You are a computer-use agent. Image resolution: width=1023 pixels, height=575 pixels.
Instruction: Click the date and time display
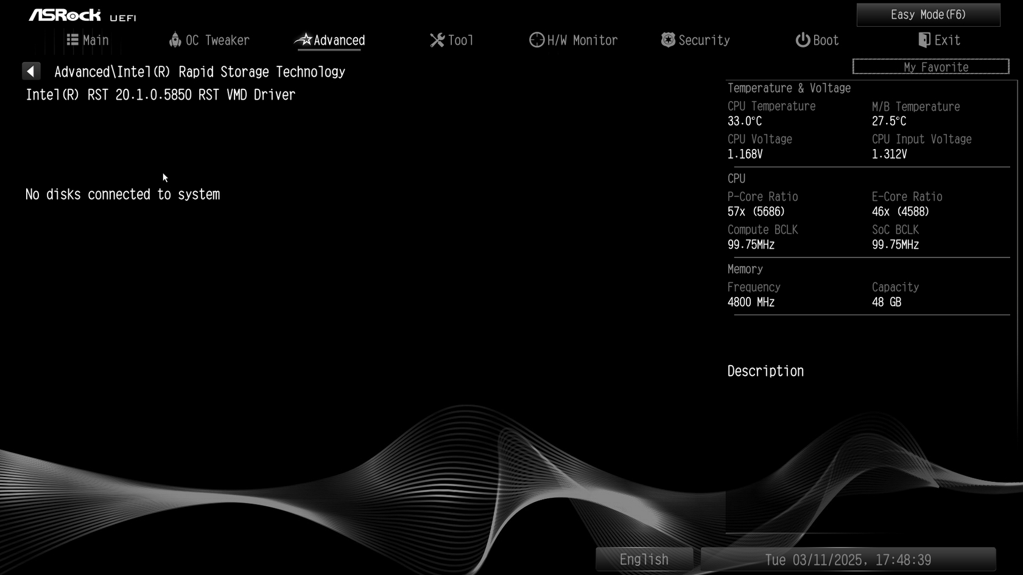[x=848, y=559]
